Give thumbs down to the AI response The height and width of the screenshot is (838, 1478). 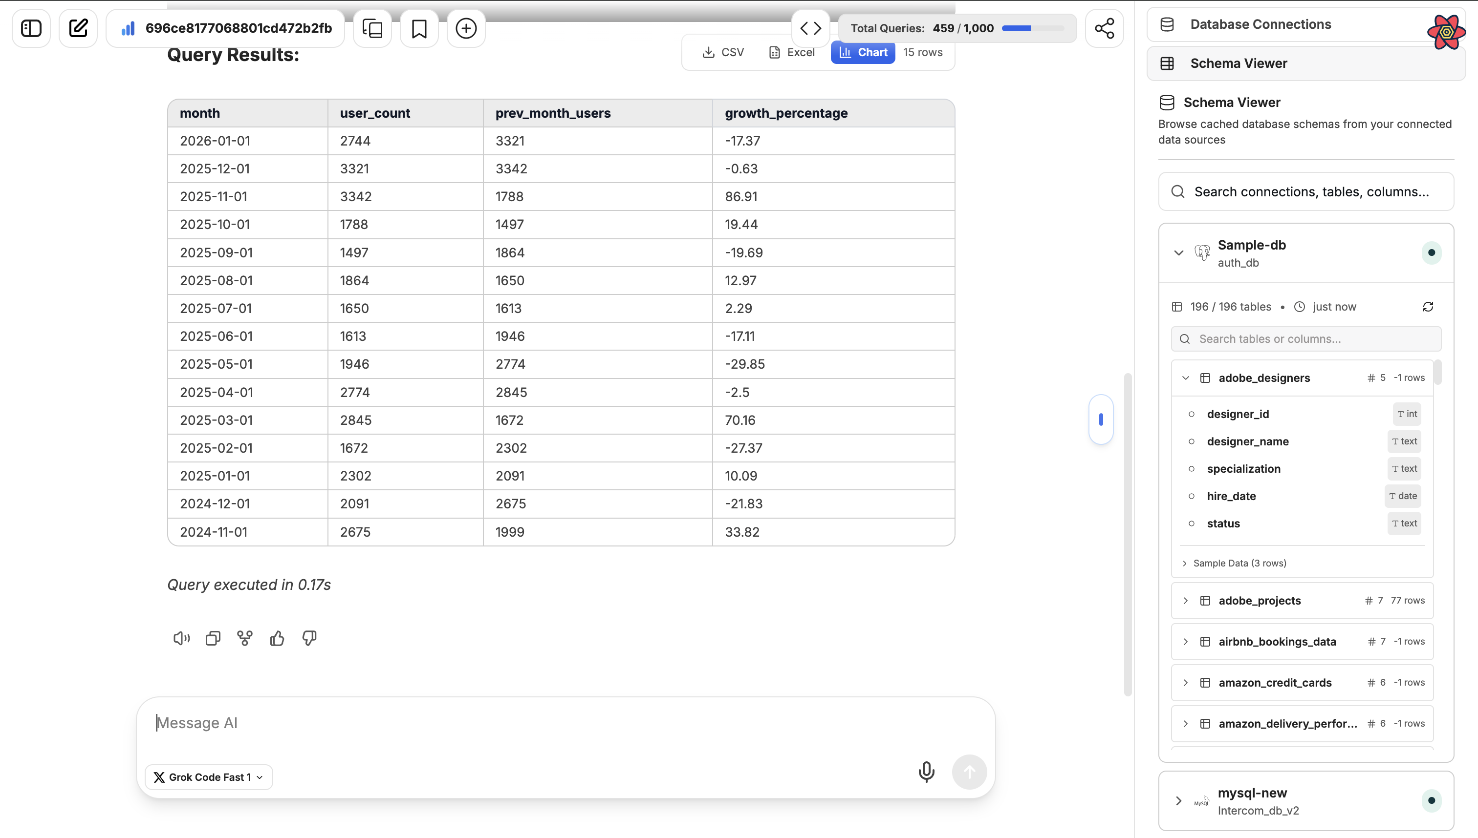(x=309, y=638)
